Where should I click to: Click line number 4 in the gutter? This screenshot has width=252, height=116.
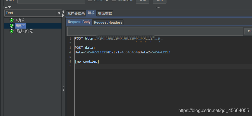click(x=70, y=52)
